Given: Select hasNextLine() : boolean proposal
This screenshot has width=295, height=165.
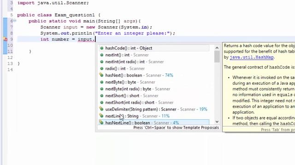Looking at the screenshot, I should pos(154,122).
